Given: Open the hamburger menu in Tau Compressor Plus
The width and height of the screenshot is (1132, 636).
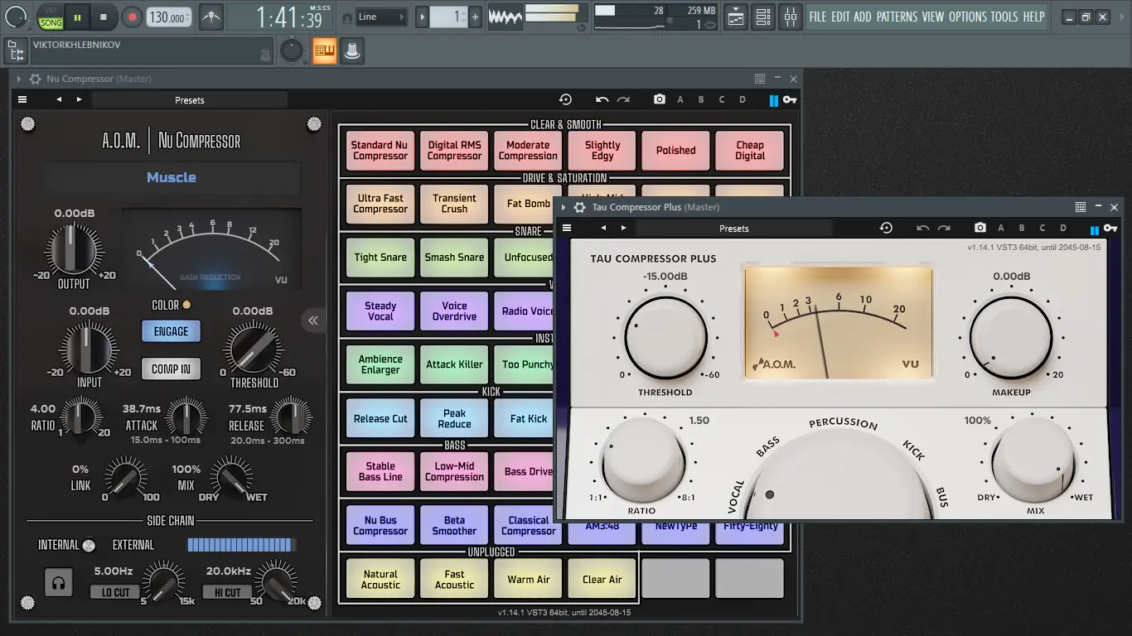Looking at the screenshot, I should click(567, 228).
